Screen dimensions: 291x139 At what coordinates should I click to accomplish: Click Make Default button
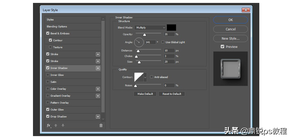(x=145, y=94)
